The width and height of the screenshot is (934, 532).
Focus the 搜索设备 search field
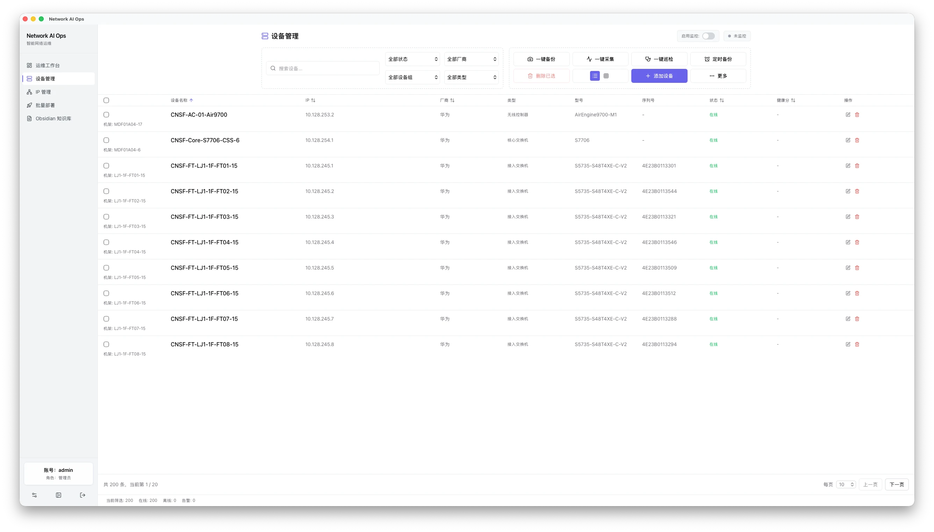click(323, 68)
